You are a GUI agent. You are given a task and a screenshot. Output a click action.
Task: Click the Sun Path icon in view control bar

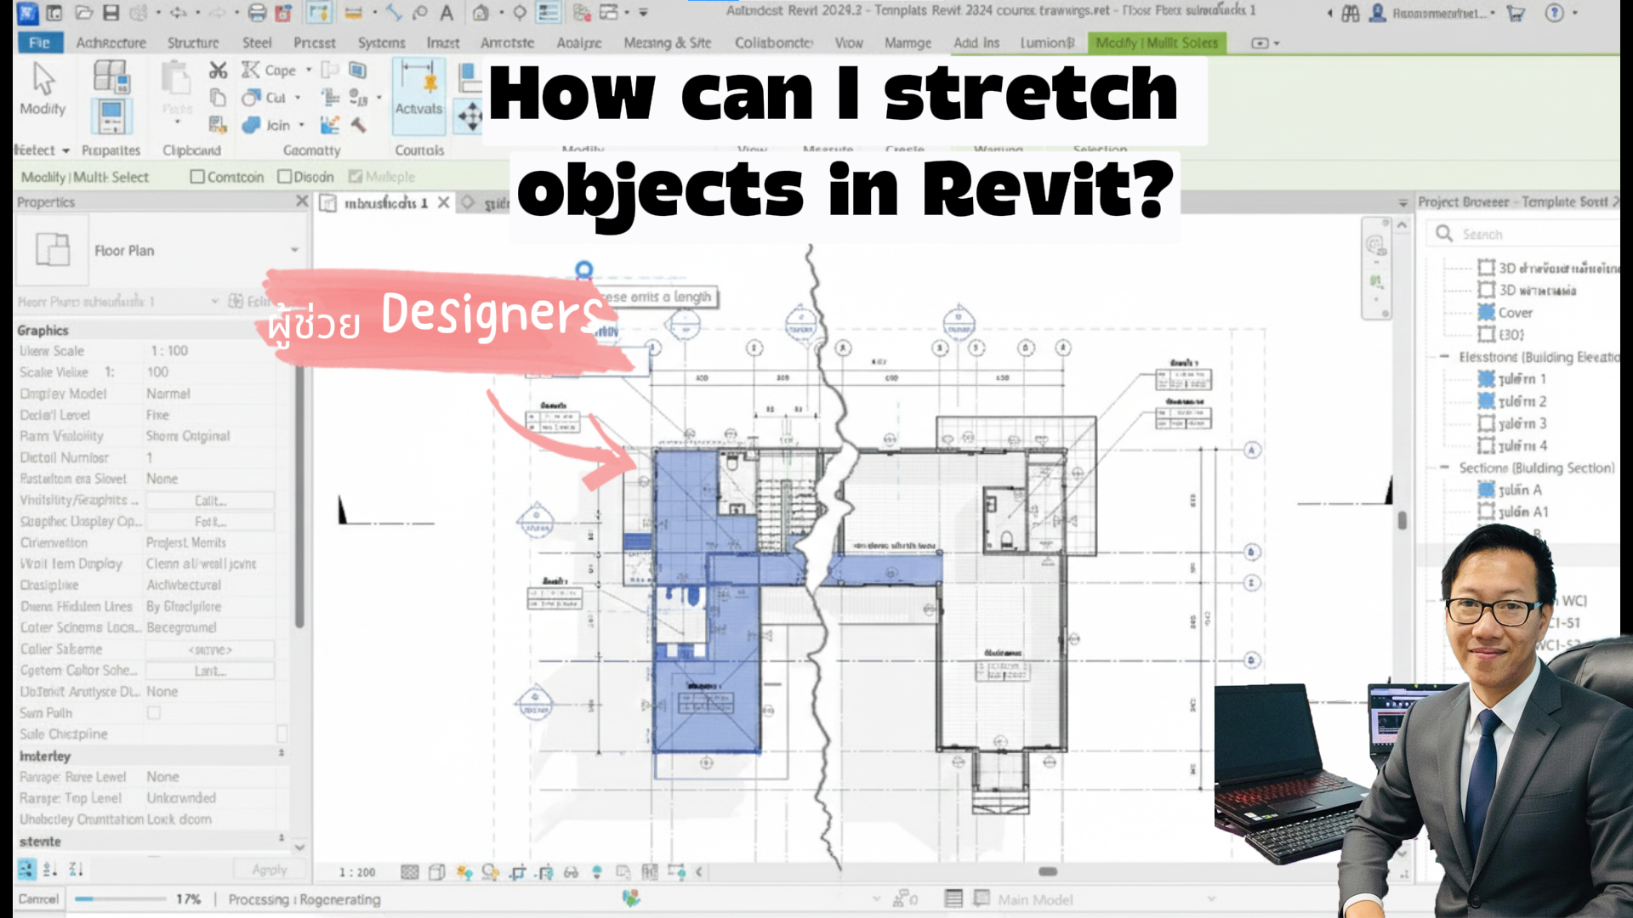point(464,872)
